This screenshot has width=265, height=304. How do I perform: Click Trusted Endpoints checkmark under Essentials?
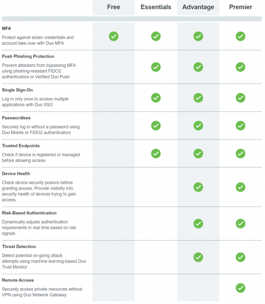click(156, 153)
